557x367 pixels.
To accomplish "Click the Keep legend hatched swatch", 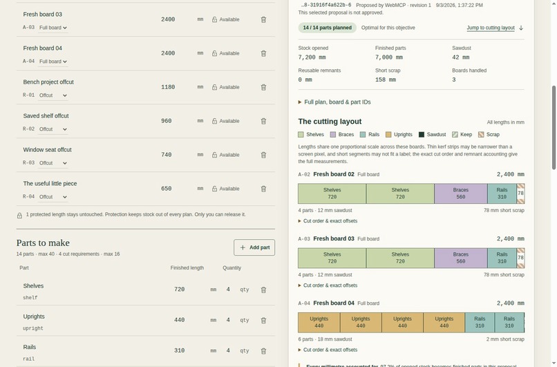I will (455, 135).
